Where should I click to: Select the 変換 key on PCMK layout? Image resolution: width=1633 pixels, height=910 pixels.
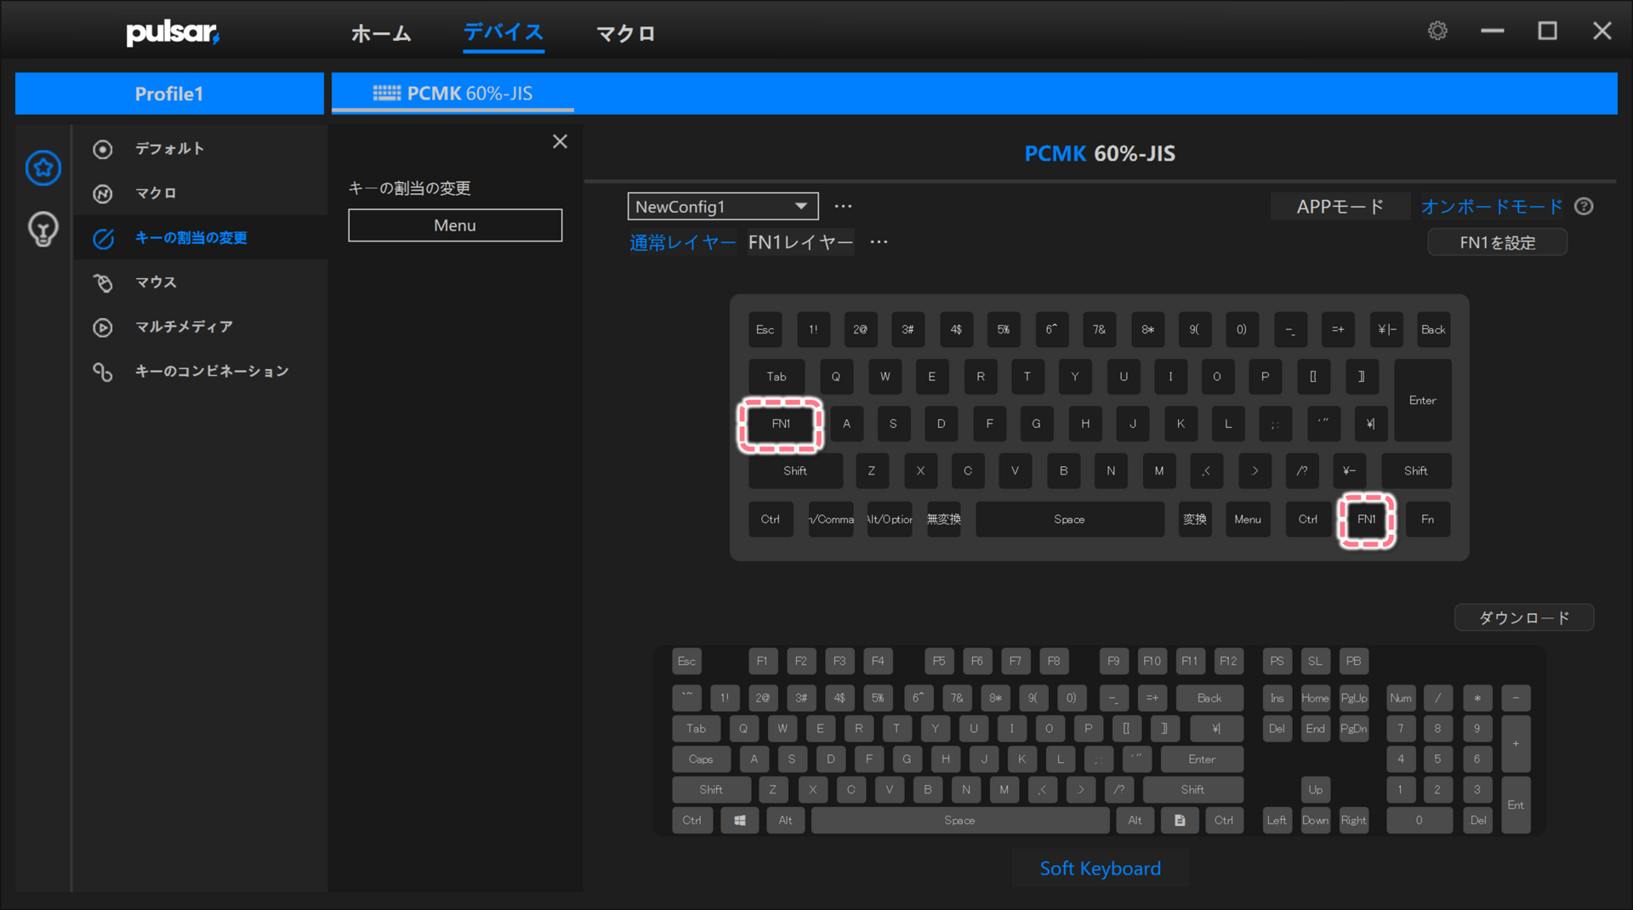tap(1195, 520)
